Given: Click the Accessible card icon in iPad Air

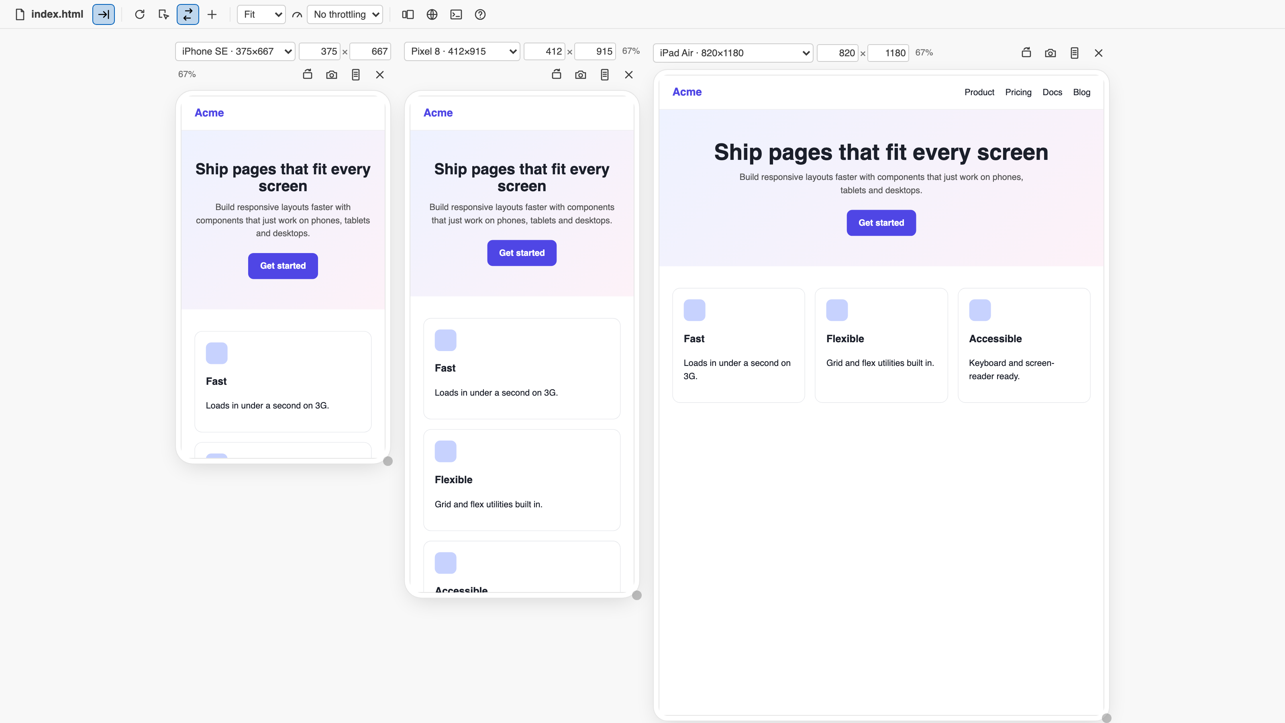Looking at the screenshot, I should pyautogui.click(x=980, y=310).
